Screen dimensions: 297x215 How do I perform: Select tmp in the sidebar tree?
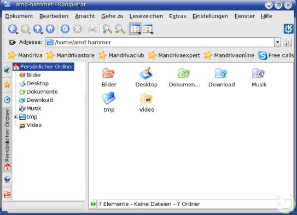(28, 117)
